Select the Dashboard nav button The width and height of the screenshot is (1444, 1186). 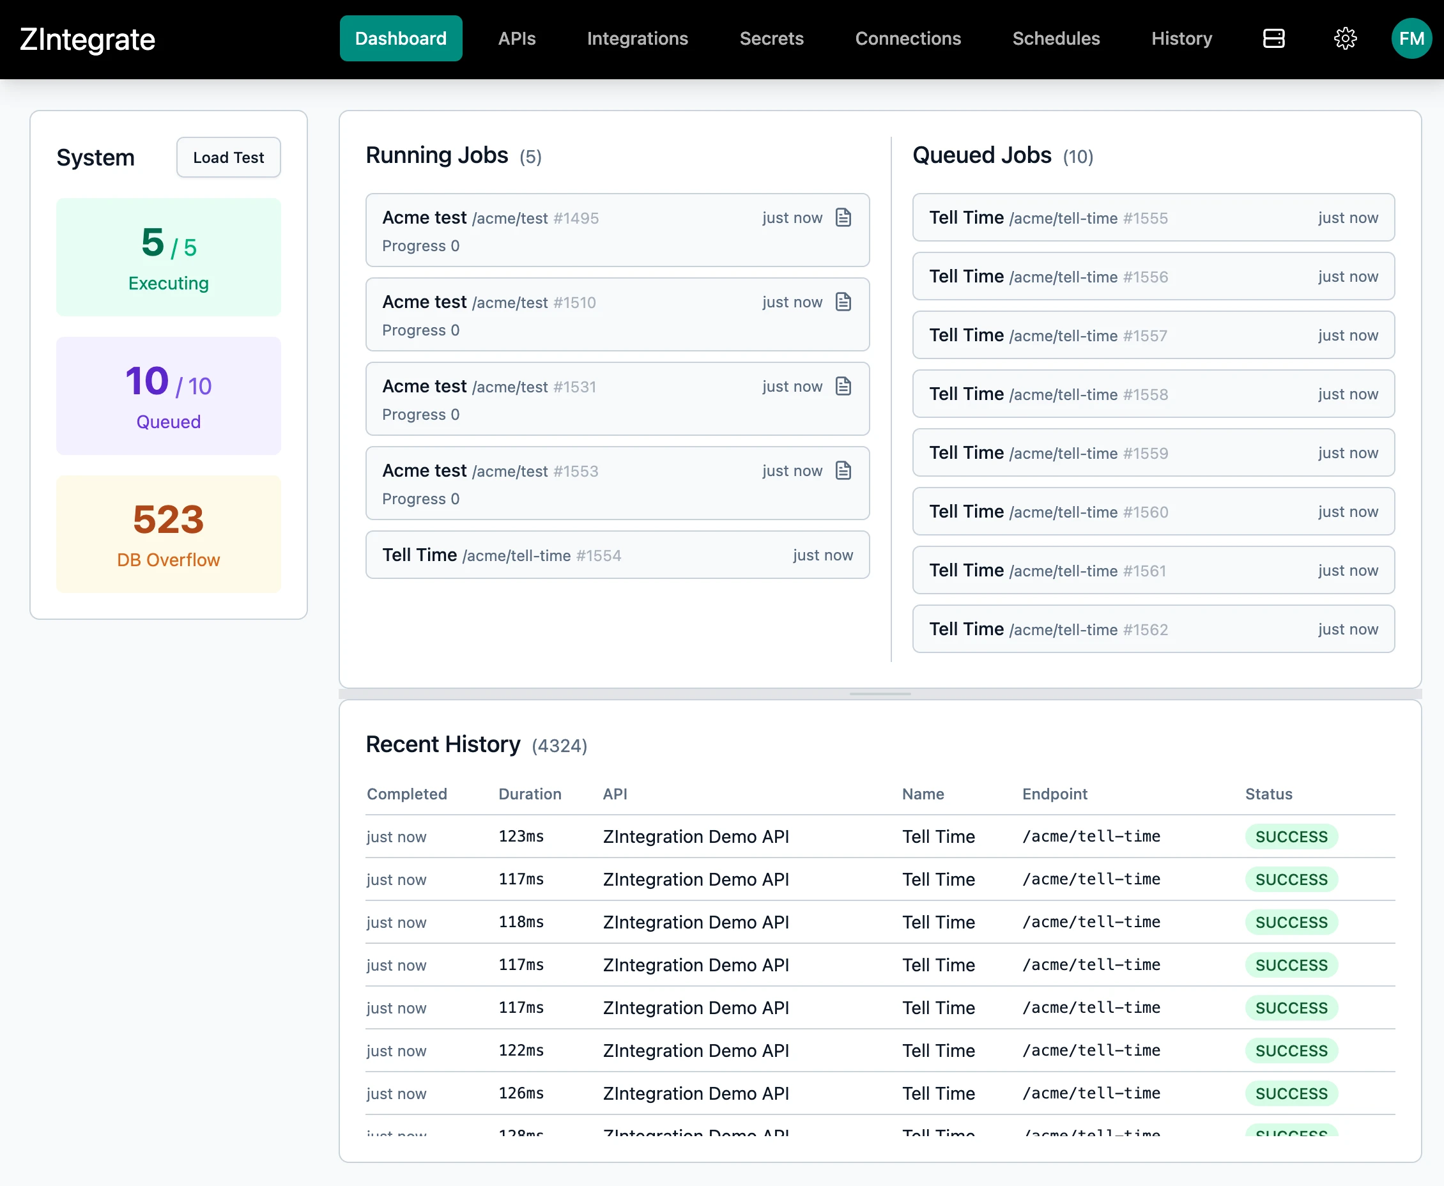(x=401, y=38)
